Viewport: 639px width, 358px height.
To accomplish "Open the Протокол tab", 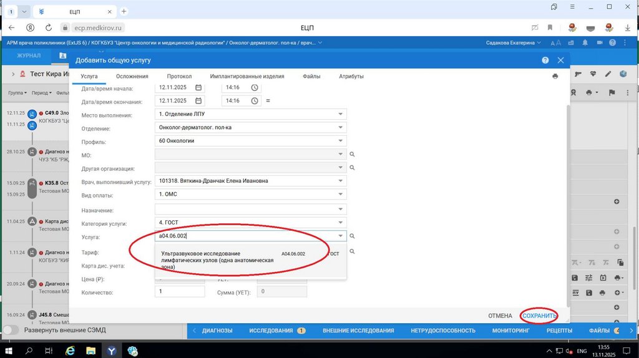I will tap(179, 76).
